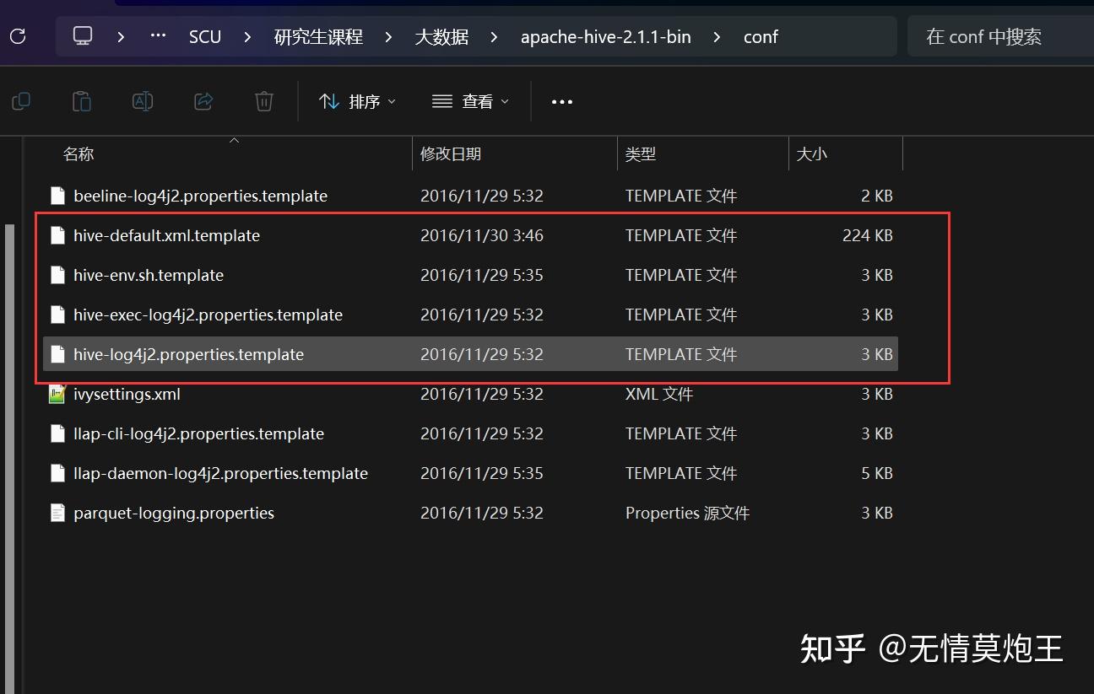Expand the breadcrumb overflow ellipsis

click(157, 36)
